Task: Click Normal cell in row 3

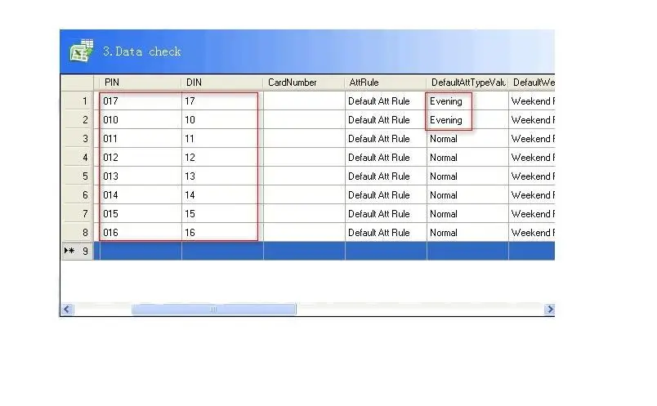Action: point(467,139)
